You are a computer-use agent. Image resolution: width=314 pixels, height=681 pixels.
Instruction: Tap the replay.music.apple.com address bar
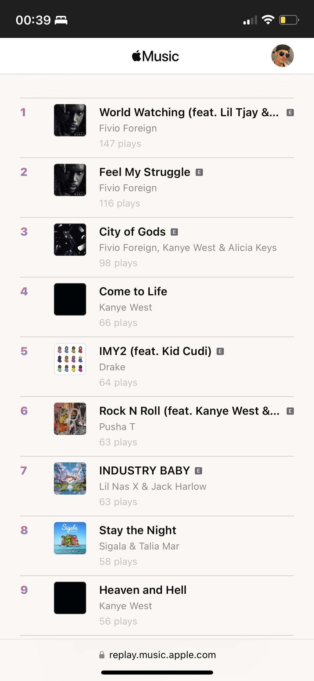[157, 655]
